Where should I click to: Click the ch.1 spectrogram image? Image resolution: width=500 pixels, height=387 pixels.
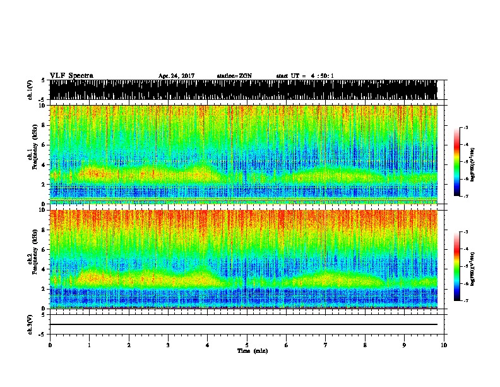point(243,154)
